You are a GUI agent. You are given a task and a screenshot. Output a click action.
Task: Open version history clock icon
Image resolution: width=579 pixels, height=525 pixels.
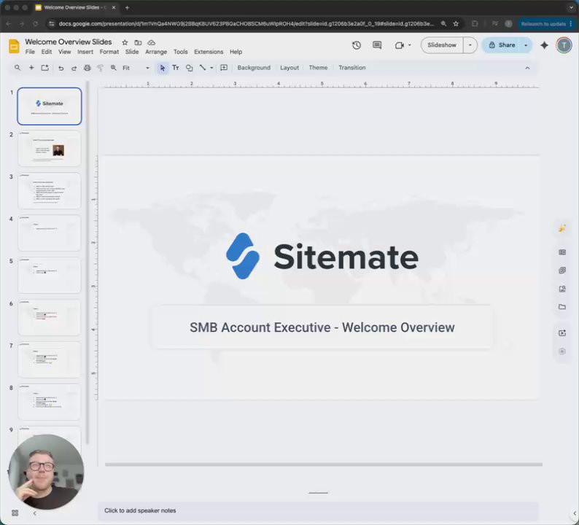point(357,45)
